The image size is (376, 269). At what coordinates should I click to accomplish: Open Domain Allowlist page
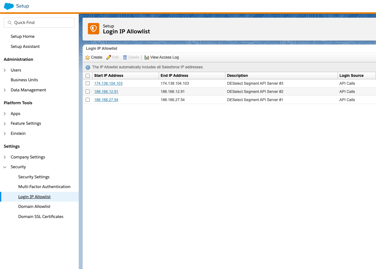pyautogui.click(x=34, y=207)
